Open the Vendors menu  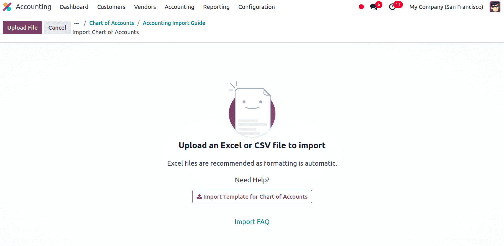[x=145, y=7]
